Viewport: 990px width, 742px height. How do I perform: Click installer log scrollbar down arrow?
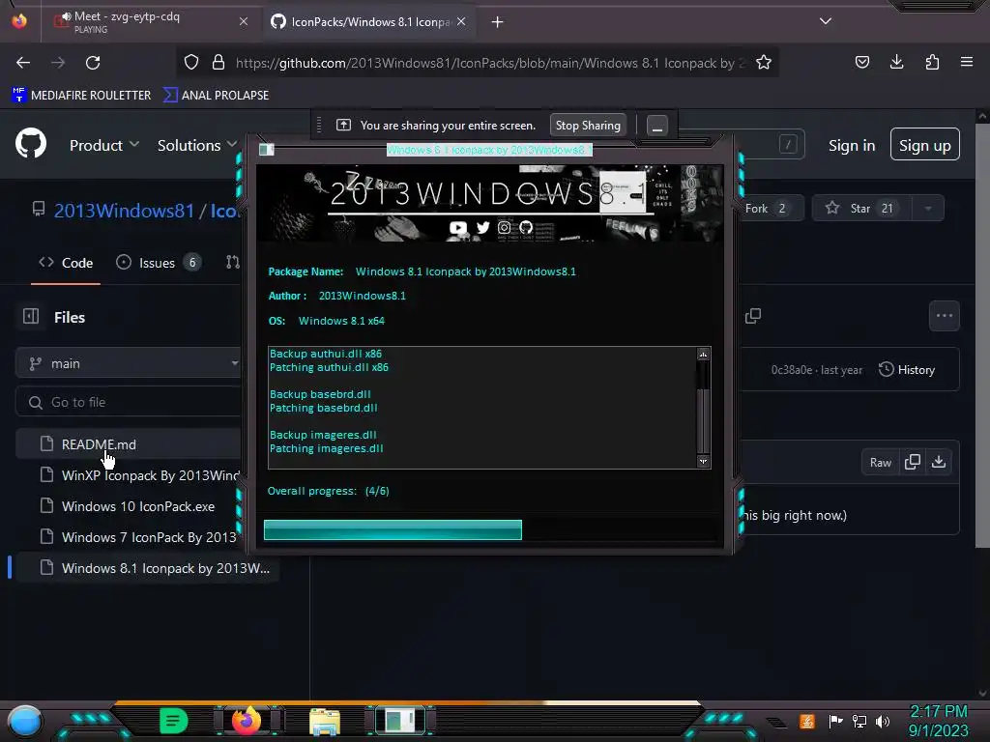point(704,461)
